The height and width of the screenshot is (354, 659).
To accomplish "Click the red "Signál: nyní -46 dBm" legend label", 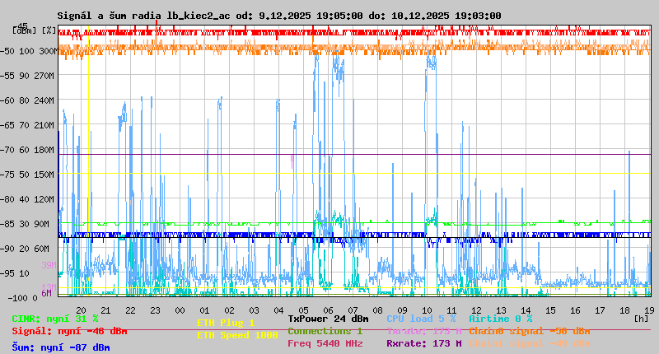I will [x=69, y=331].
